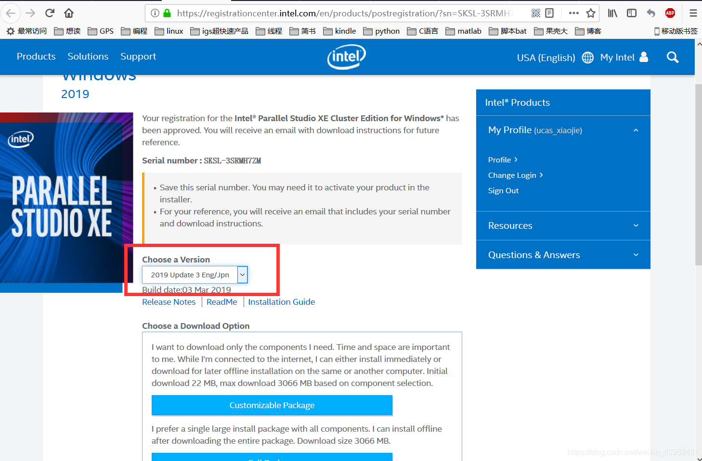Open the 果壳大 bookmark folder
This screenshot has width=702, height=461.
click(x=551, y=31)
